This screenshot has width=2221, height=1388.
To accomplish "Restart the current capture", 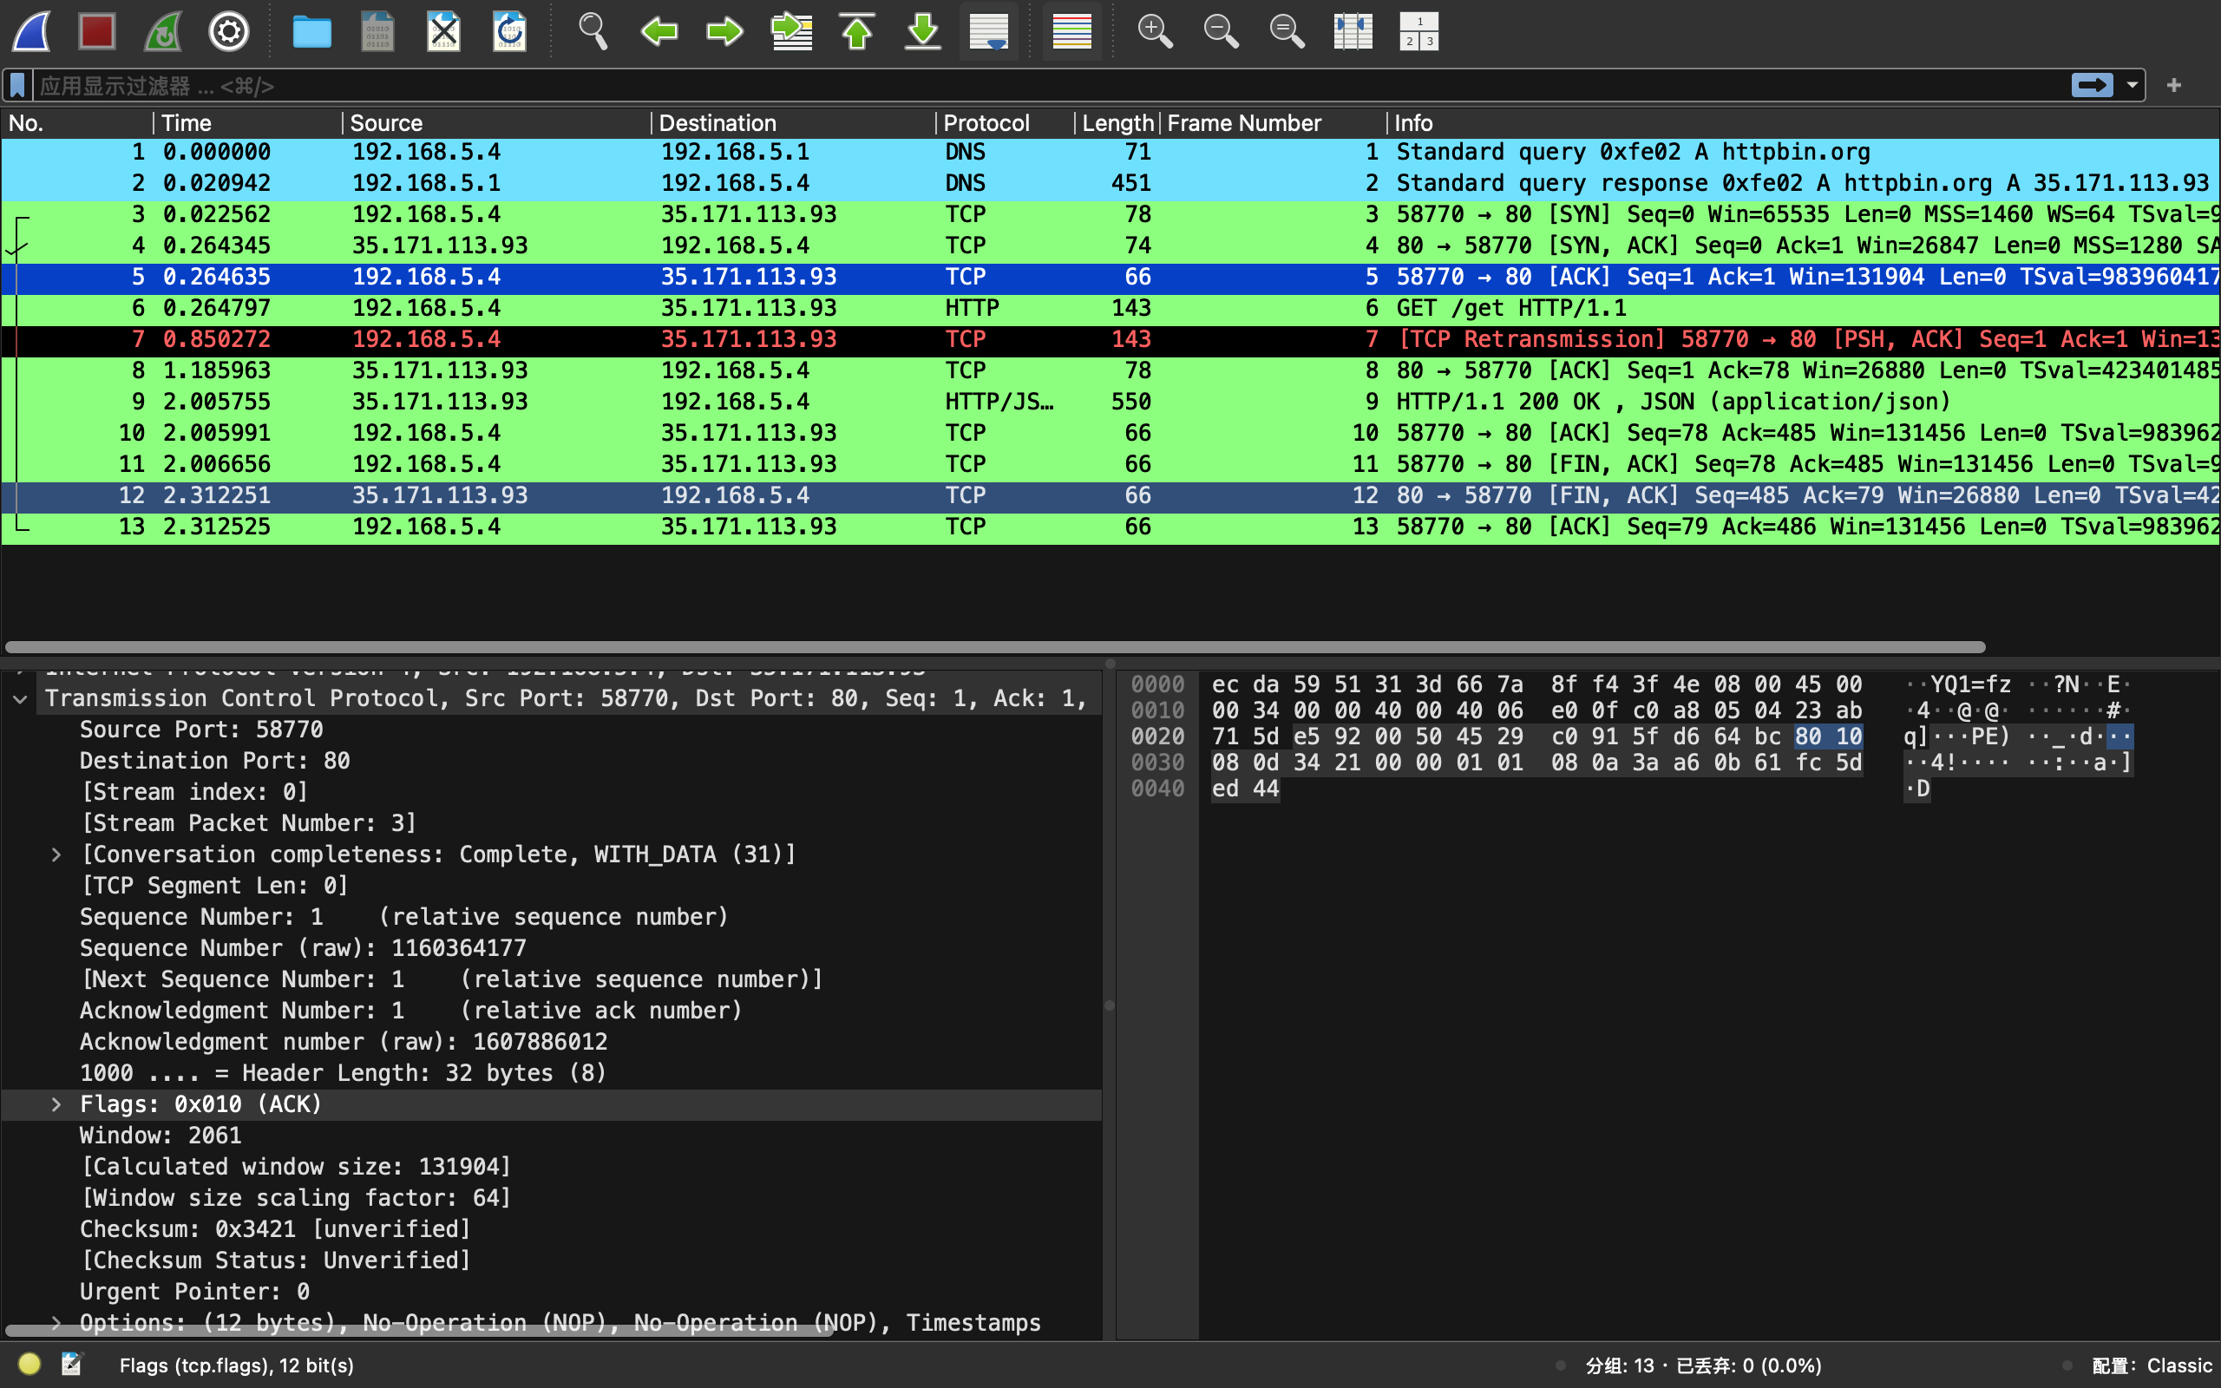I will tap(163, 31).
